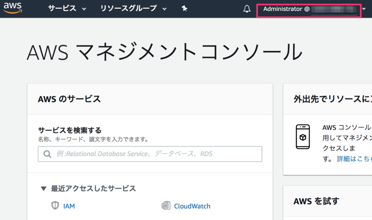Viewport: 372px width, 220px height.
Task: Click the mobile phone icon for console app
Action: click(x=303, y=137)
